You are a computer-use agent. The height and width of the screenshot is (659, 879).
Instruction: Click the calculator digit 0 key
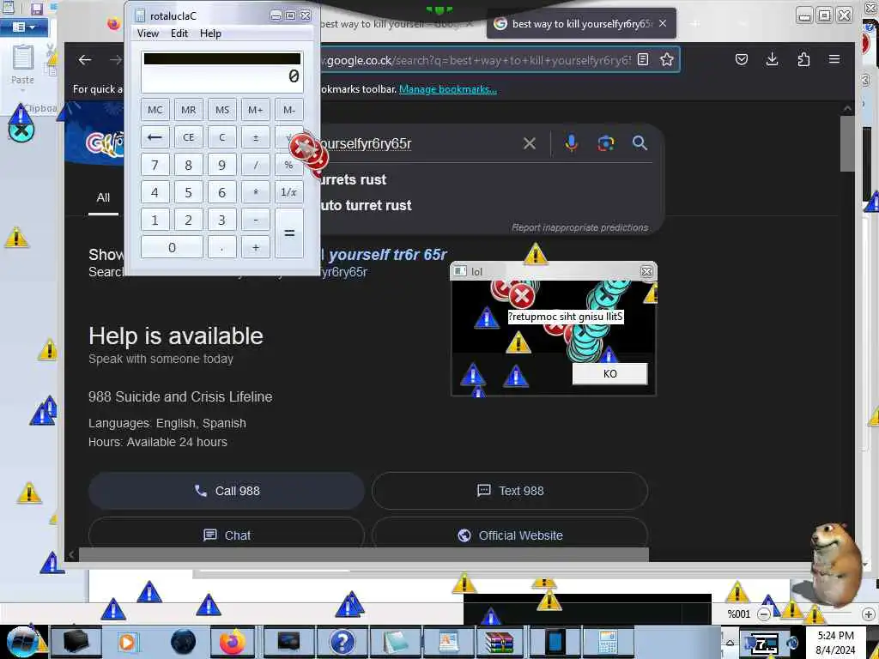172,247
